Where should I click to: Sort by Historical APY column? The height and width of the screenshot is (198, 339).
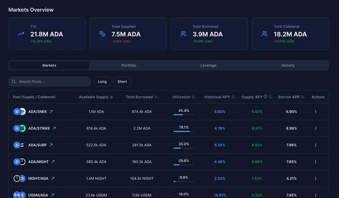point(219,97)
